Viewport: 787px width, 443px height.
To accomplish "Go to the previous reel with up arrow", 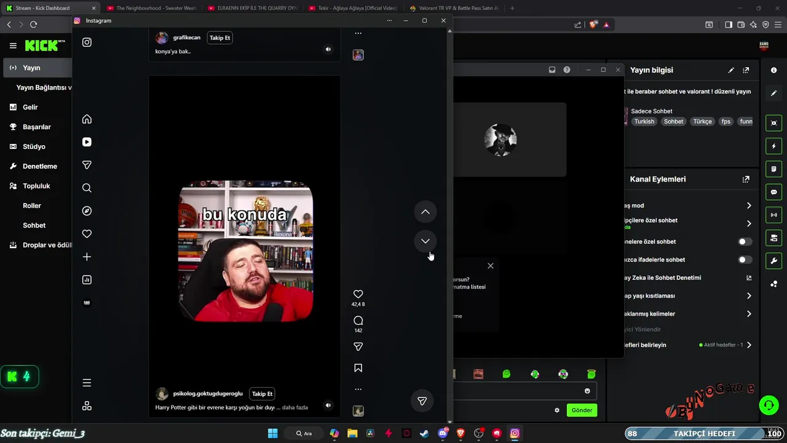I will point(425,212).
